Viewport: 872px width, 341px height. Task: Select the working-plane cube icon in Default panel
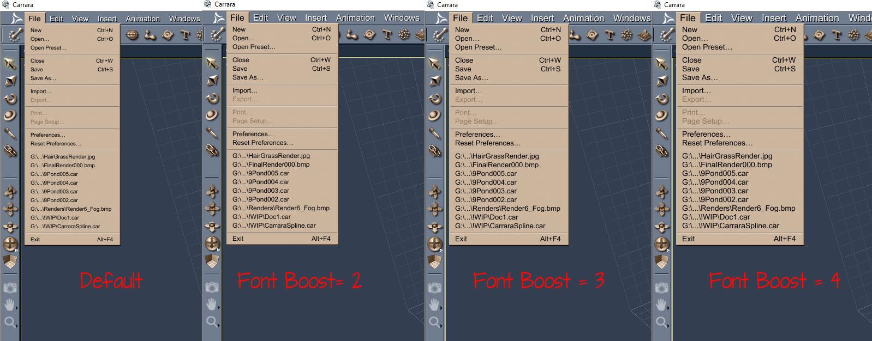[x=10, y=261]
